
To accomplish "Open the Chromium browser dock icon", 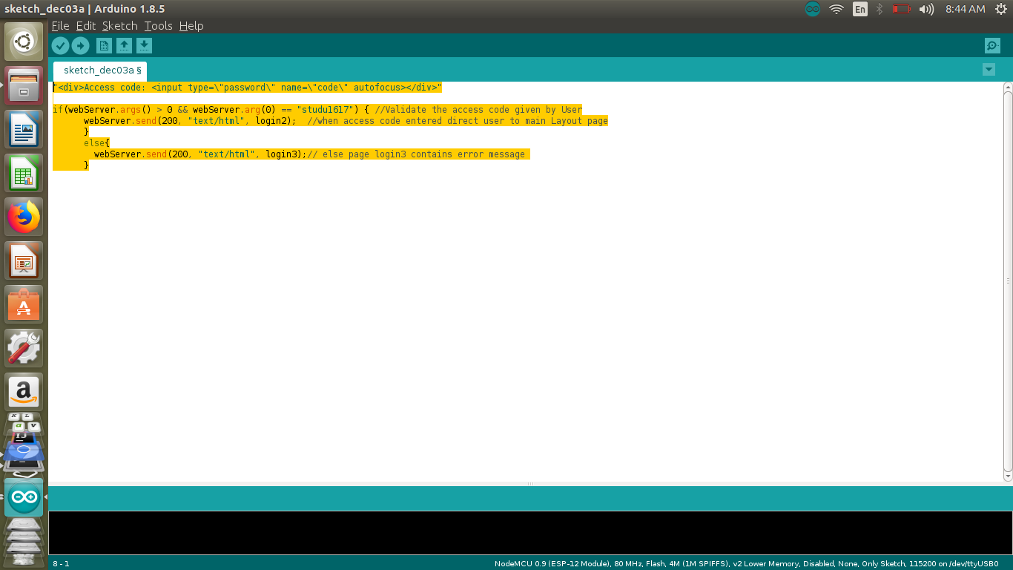I will point(24,451).
